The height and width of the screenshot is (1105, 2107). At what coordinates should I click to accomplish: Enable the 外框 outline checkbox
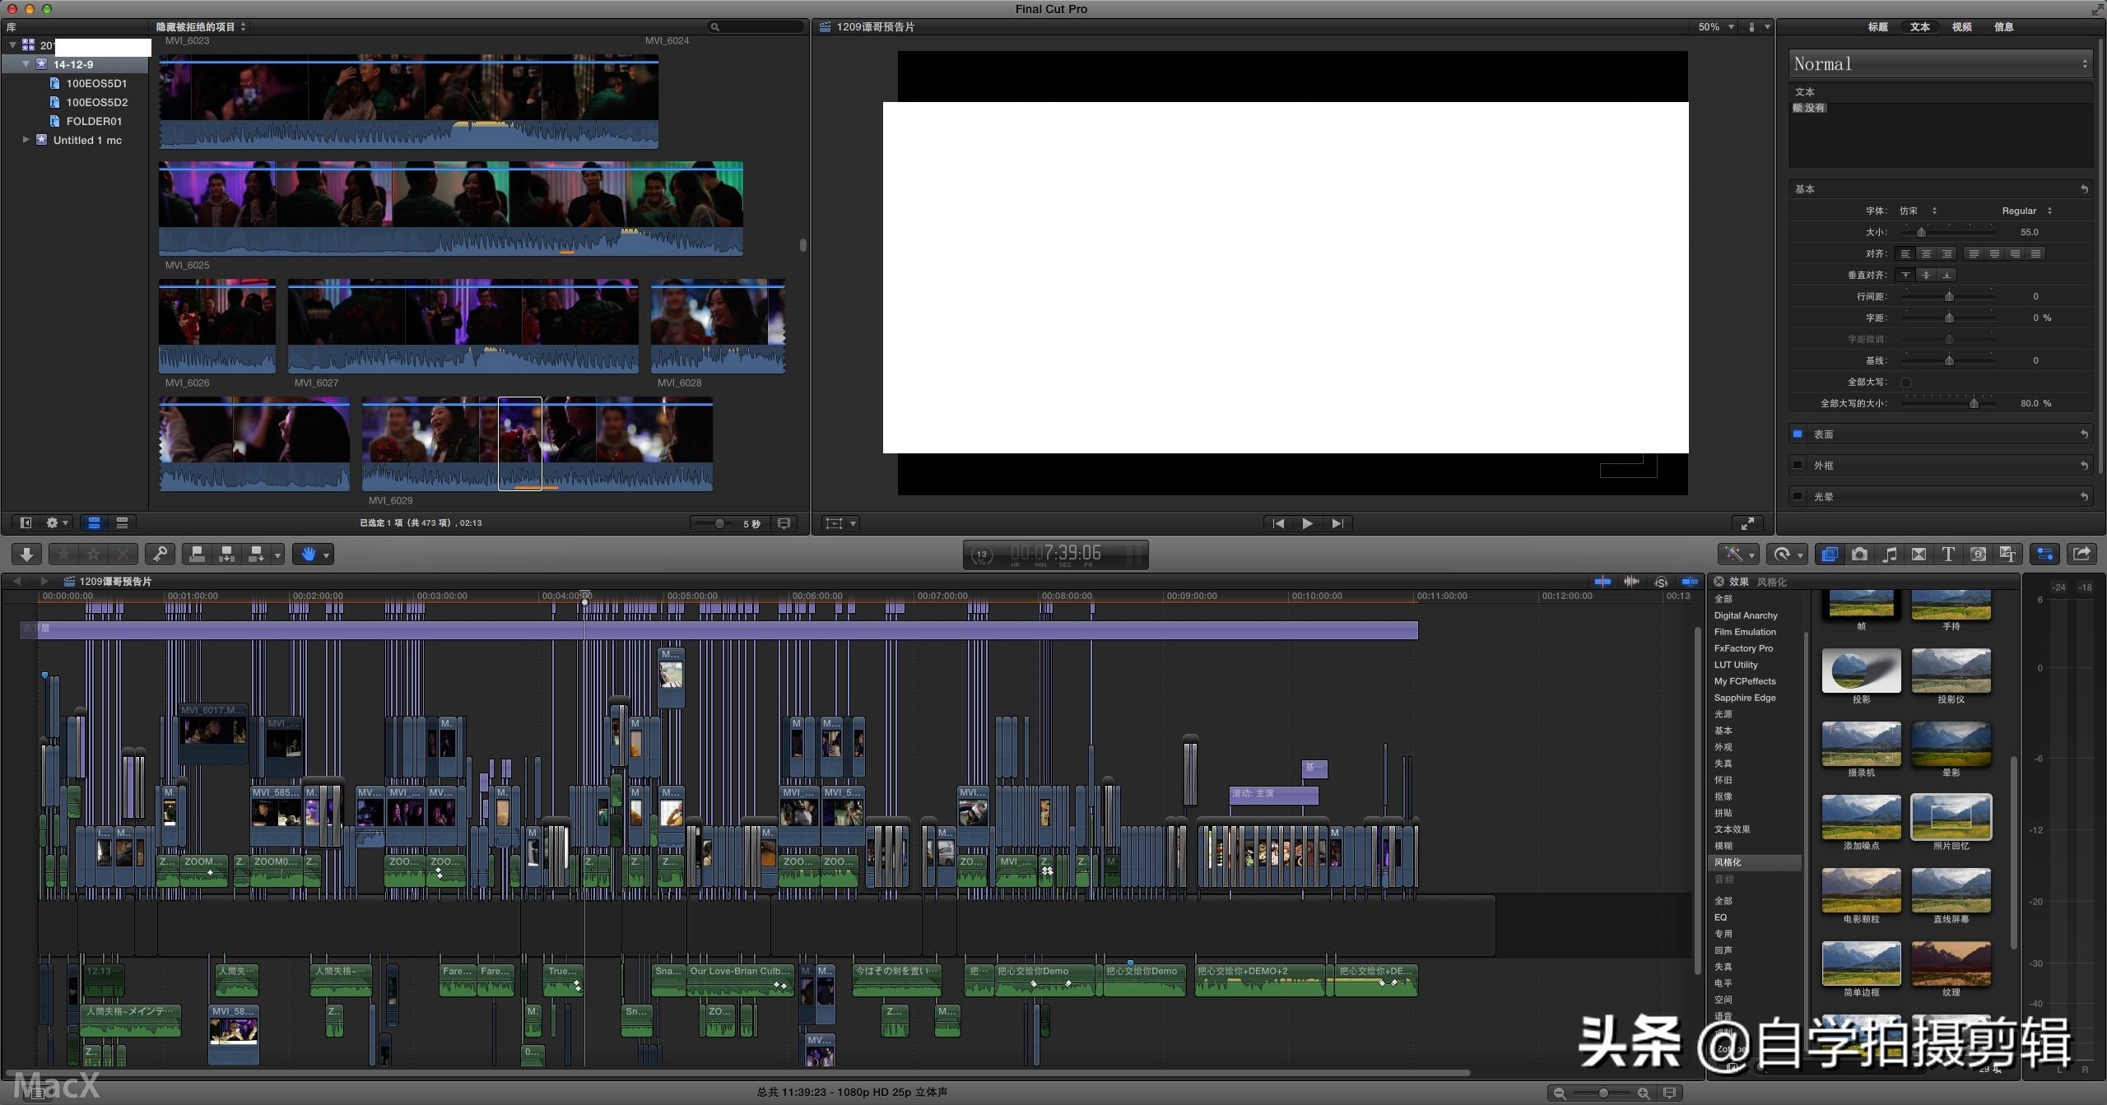point(1798,466)
